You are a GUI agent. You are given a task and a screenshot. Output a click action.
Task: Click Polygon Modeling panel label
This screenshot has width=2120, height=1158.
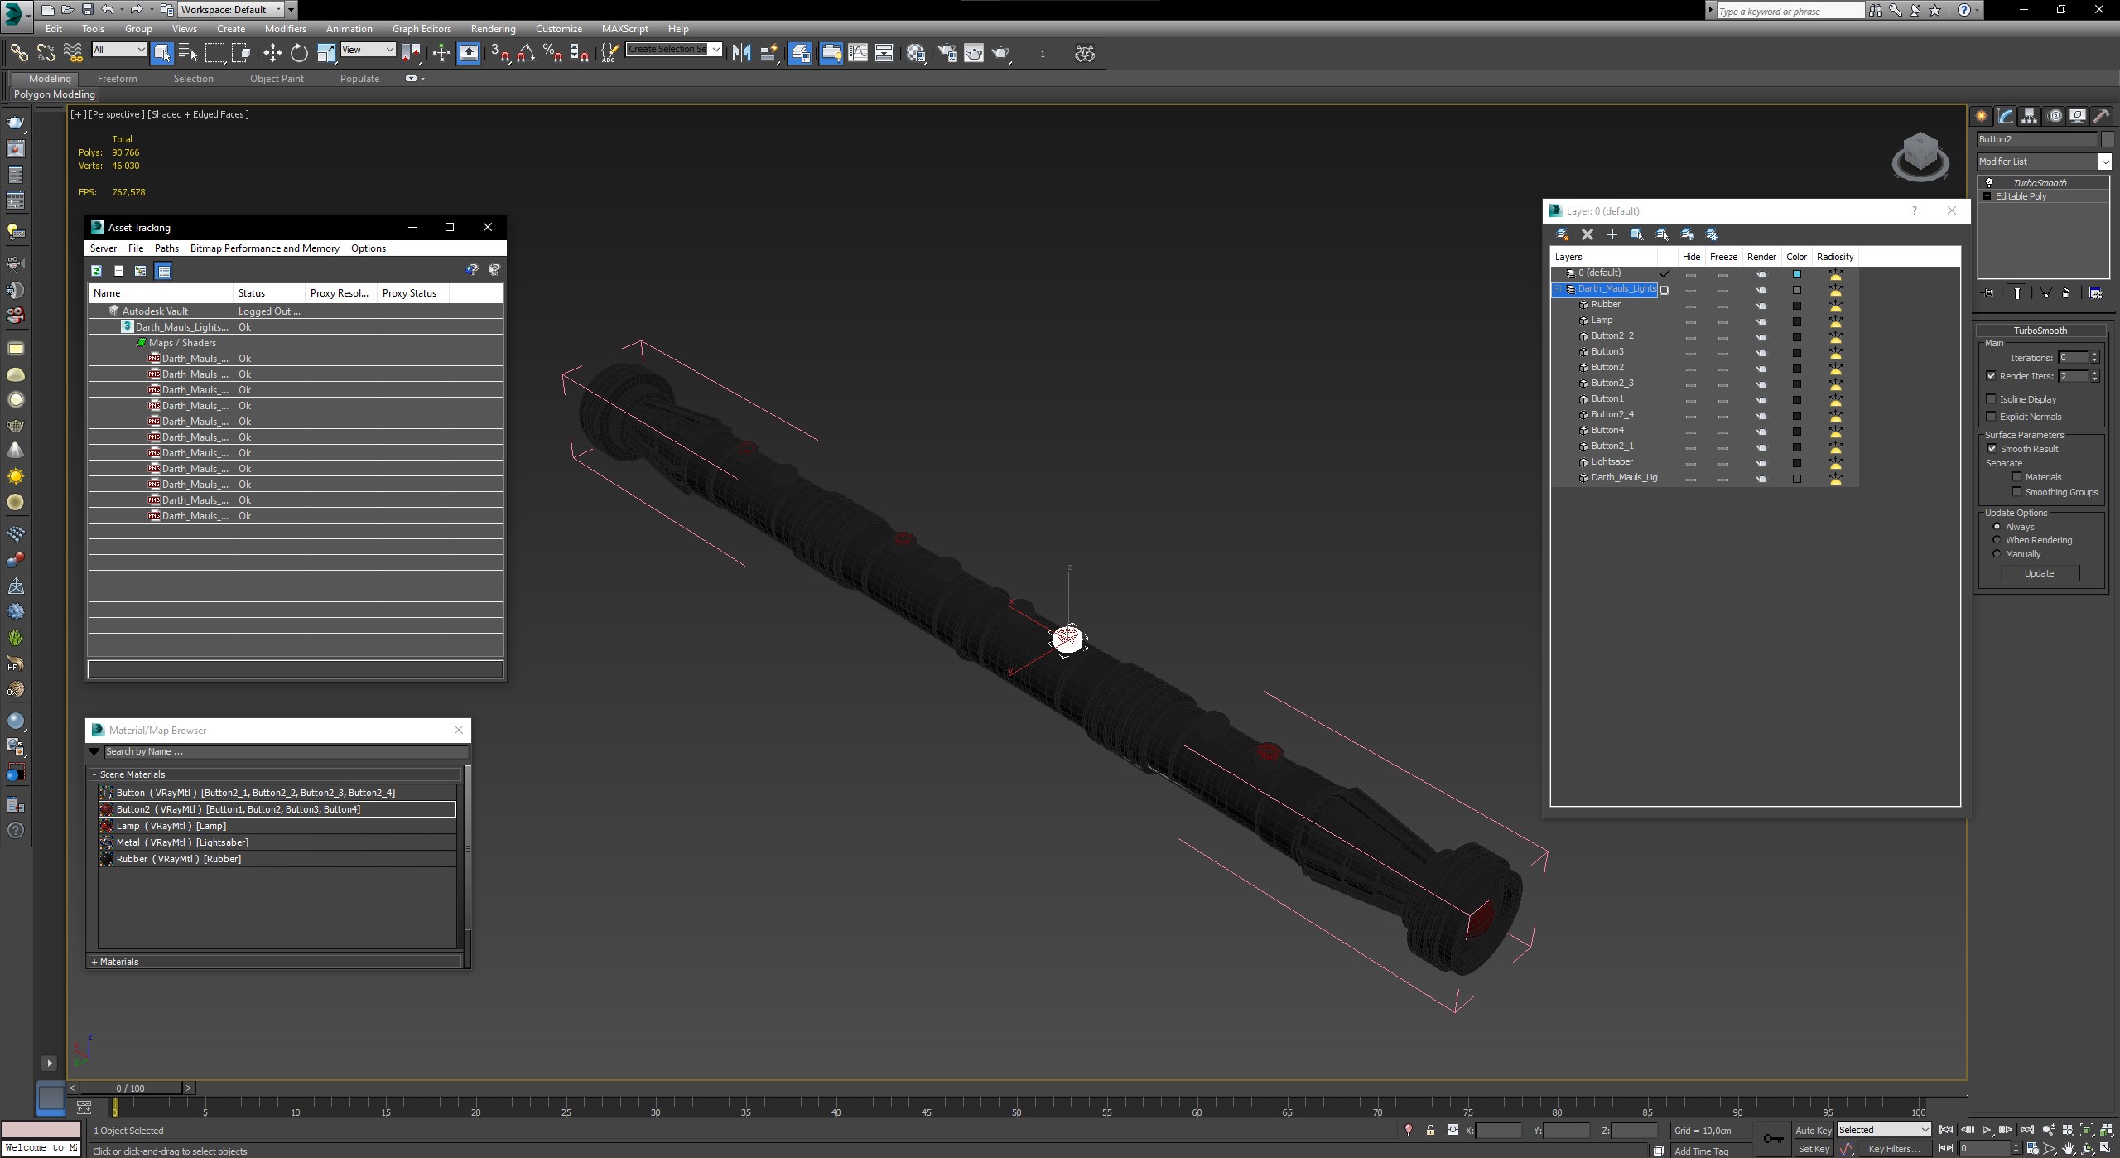(55, 94)
